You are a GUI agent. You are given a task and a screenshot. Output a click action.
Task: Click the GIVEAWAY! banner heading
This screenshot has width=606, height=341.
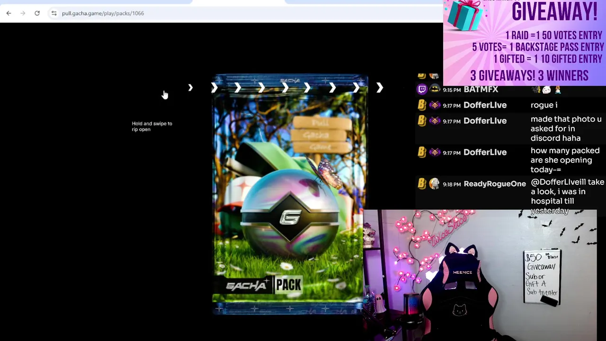tap(554, 11)
